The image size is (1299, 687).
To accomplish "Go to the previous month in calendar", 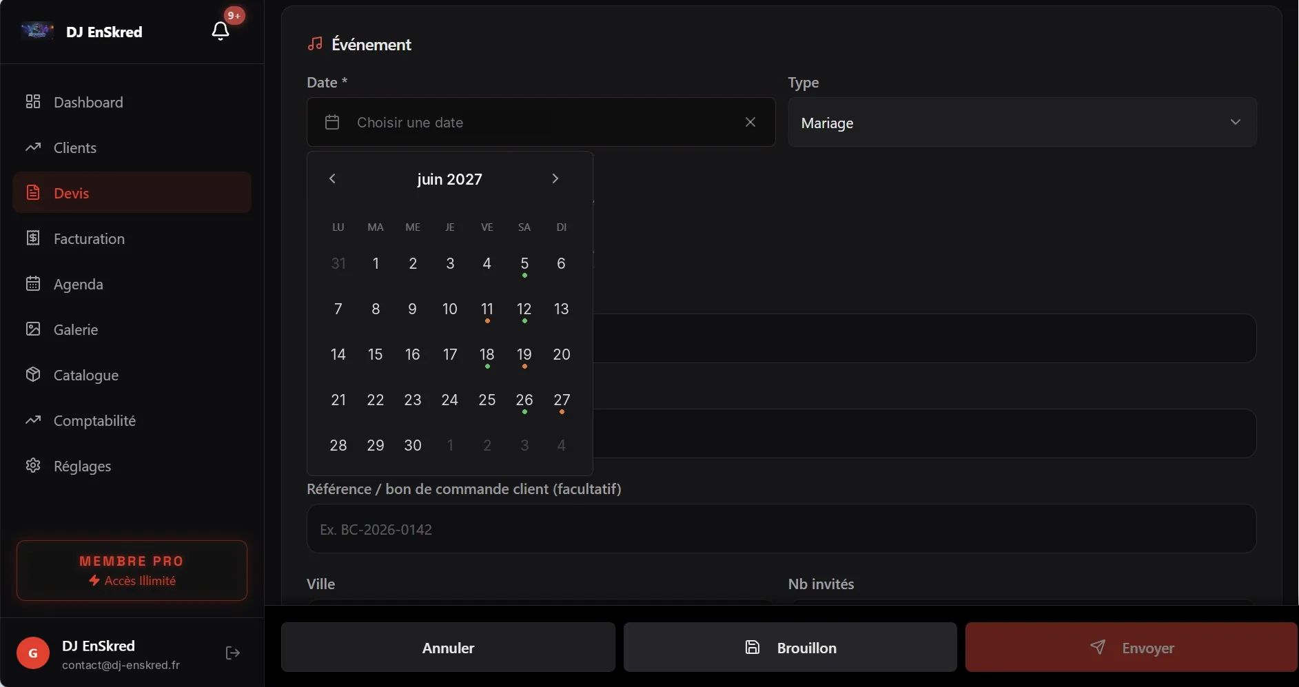I will coord(332,178).
